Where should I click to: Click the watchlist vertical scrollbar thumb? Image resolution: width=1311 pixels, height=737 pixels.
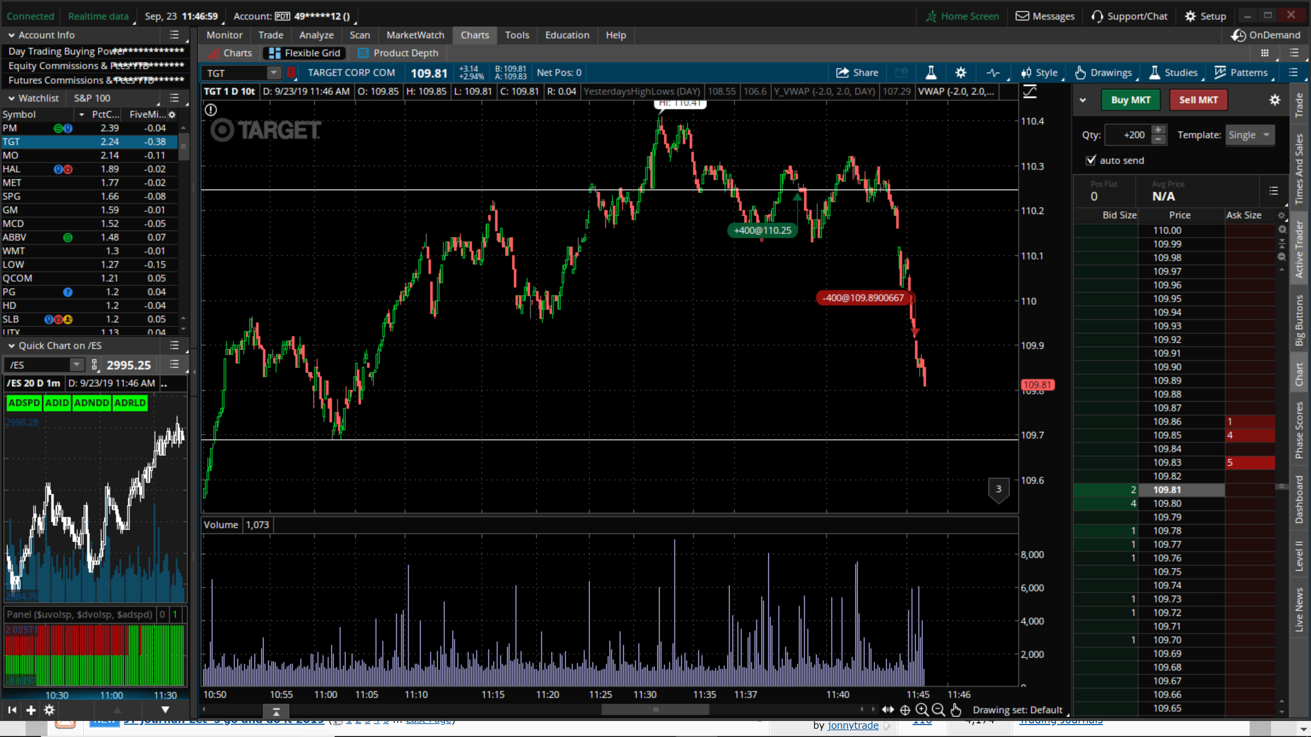[x=183, y=146]
